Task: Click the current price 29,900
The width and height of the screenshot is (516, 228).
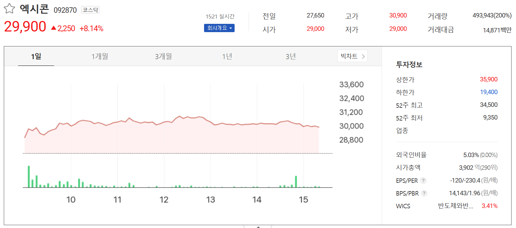Action: pos(25,27)
